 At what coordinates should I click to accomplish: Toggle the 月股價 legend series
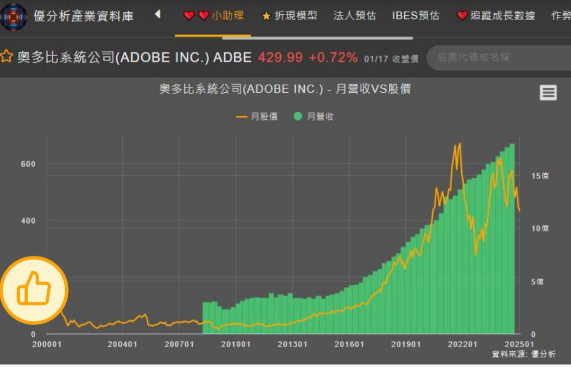pyautogui.click(x=257, y=116)
